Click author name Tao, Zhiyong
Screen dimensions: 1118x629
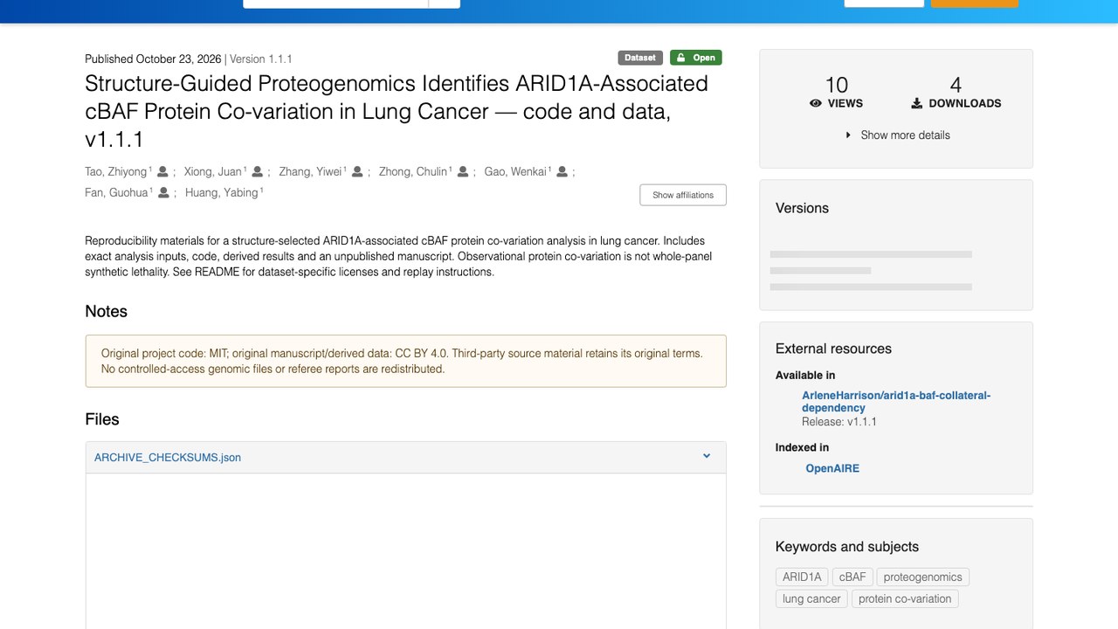click(x=116, y=172)
